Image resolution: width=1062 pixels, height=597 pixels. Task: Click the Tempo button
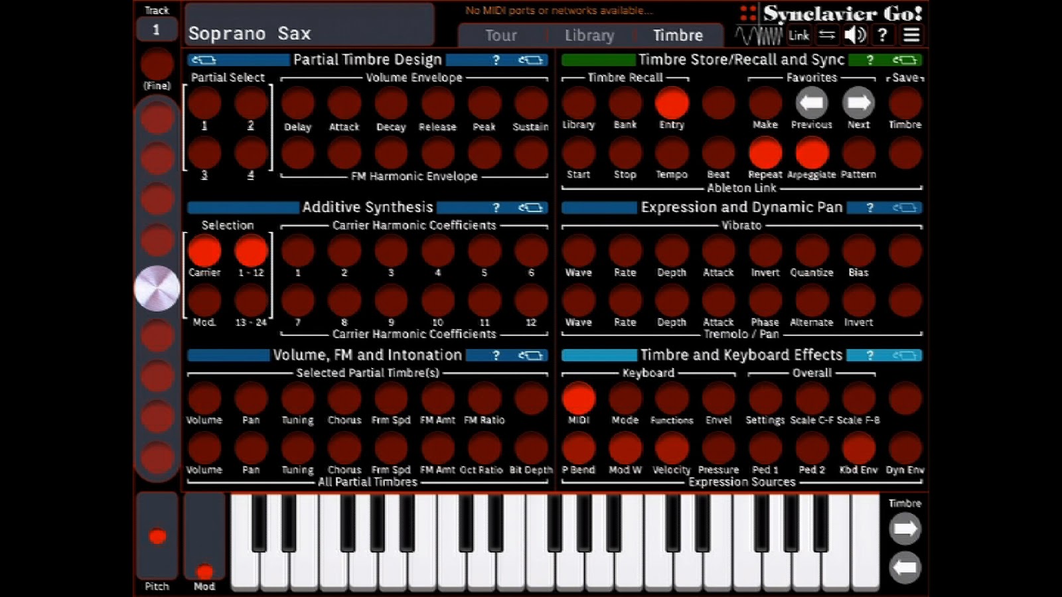pyautogui.click(x=672, y=153)
